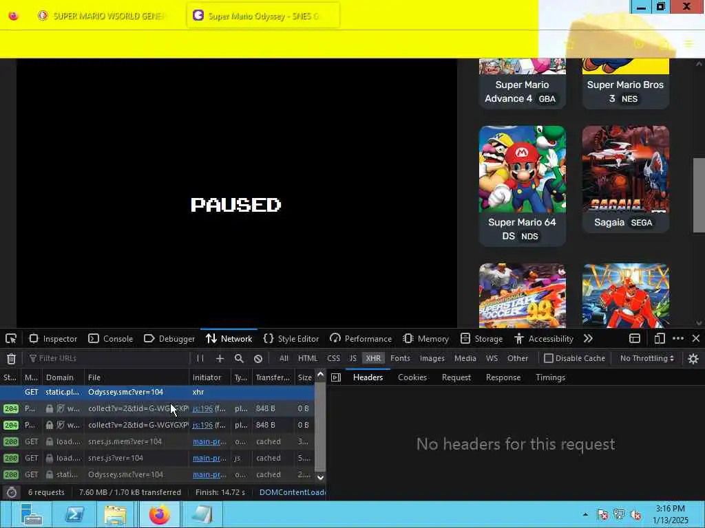The height and width of the screenshot is (528, 705).
Task: Click the plus icon in the network toolbar
Action: click(220, 358)
